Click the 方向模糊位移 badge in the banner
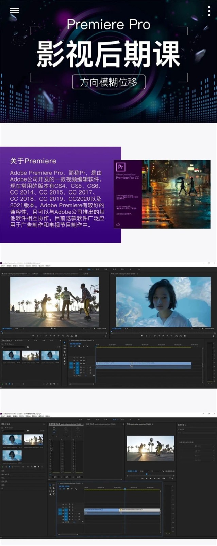The image size is (217, 546). pos(108,82)
